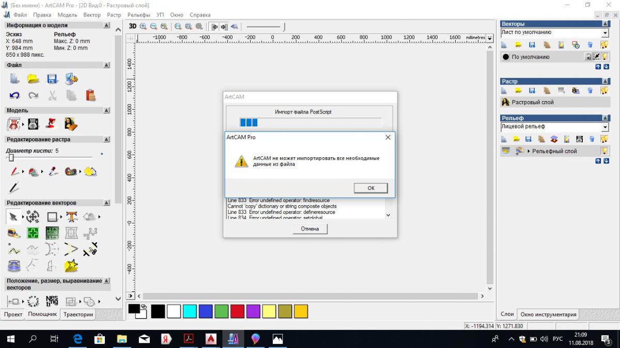Screen dimensions: 620x348
Task: Switch to the Проект tab
Action: tap(13, 314)
